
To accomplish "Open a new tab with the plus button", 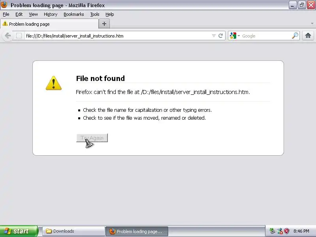I will 104,24.
